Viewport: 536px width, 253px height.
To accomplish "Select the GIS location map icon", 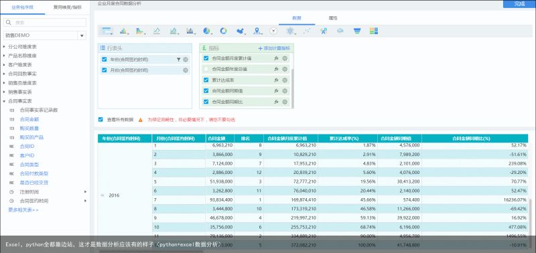I will point(257,31).
